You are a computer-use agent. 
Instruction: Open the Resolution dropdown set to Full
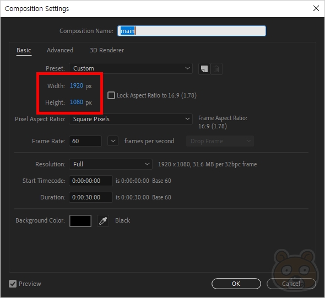111,164
